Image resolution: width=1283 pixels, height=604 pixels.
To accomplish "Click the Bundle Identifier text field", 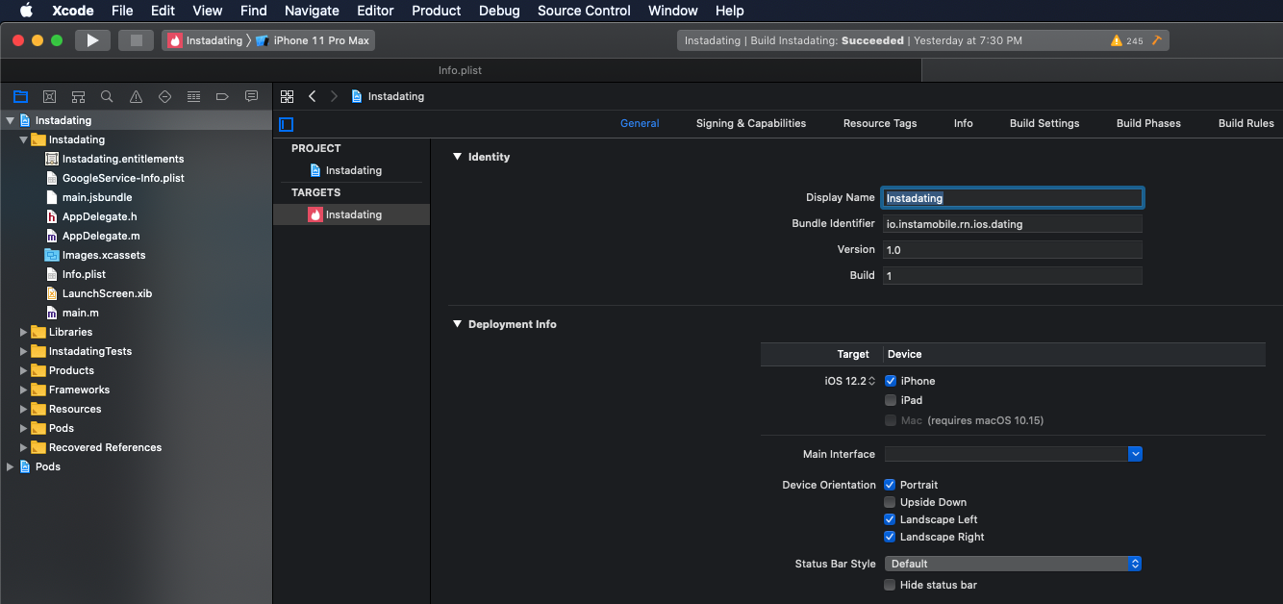I will [x=1012, y=224].
